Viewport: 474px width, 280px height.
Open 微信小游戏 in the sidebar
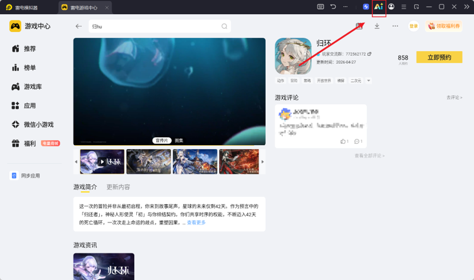[33, 124]
